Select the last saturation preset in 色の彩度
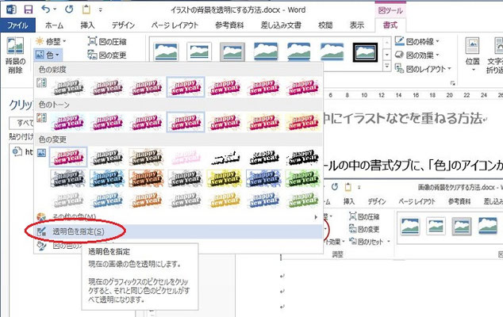Viewport: 503px width, 317px height. (x=303, y=87)
